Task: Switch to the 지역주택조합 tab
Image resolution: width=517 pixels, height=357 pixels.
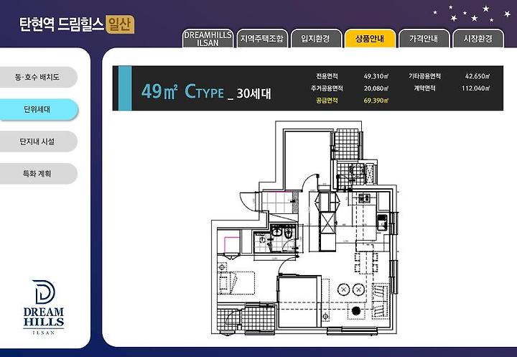Action: click(x=262, y=39)
